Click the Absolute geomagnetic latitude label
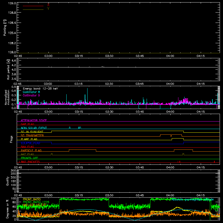Viewport: 223px width, 223px height. pos(193,200)
